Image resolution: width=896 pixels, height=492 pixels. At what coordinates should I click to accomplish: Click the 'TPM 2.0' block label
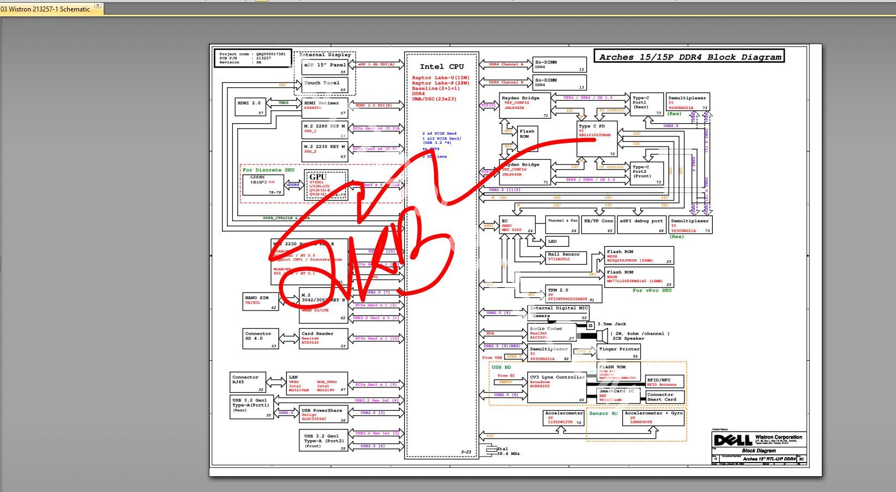pyautogui.click(x=558, y=290)
